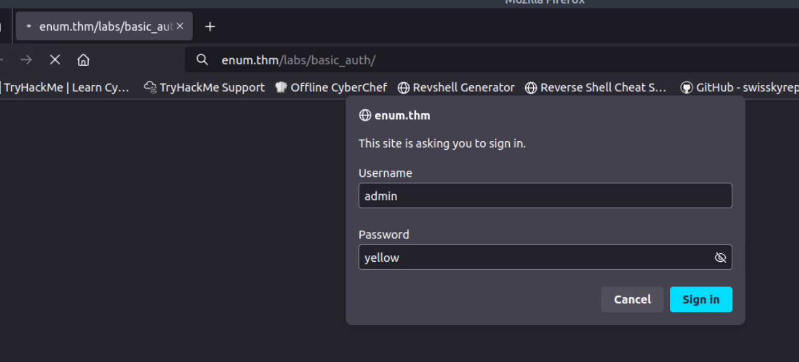The image size is (799, 362).
Task: Stop loading the current page
Action: pos(55,60)
